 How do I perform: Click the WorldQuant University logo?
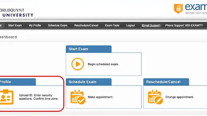click(16, 13)
